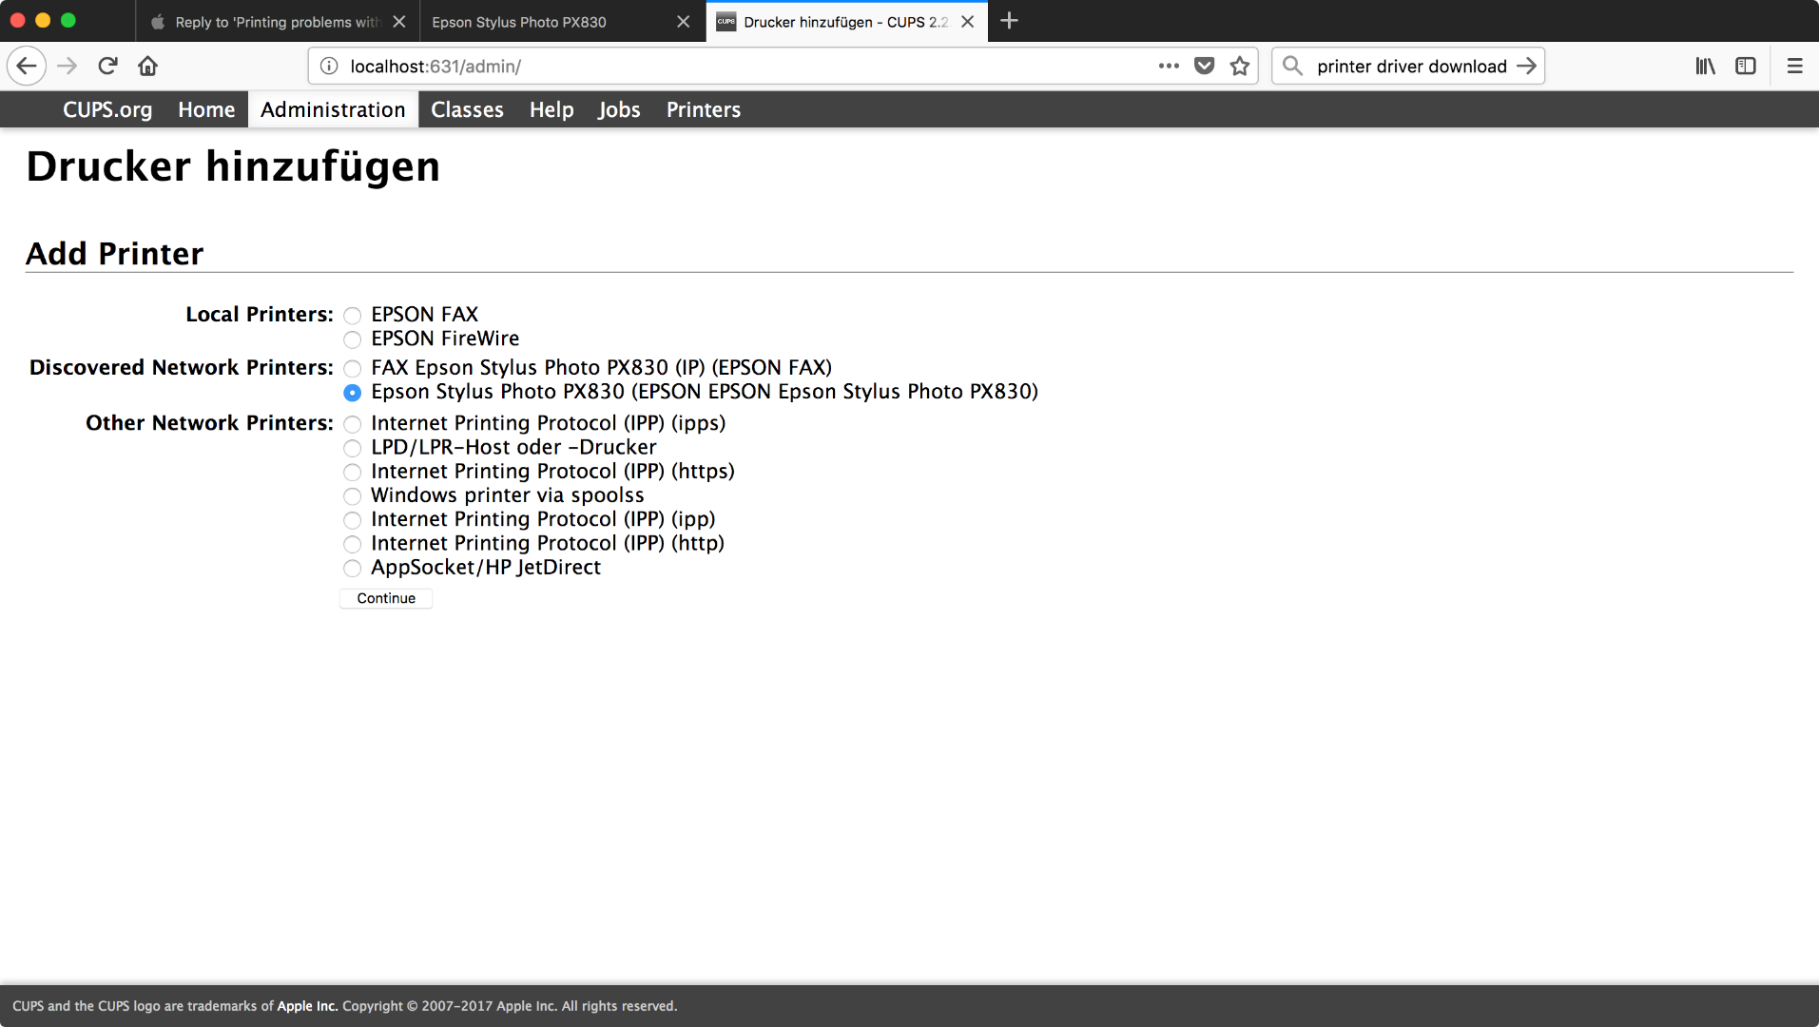
Task: Open the Classes section
Action: [x=467, y=109]
